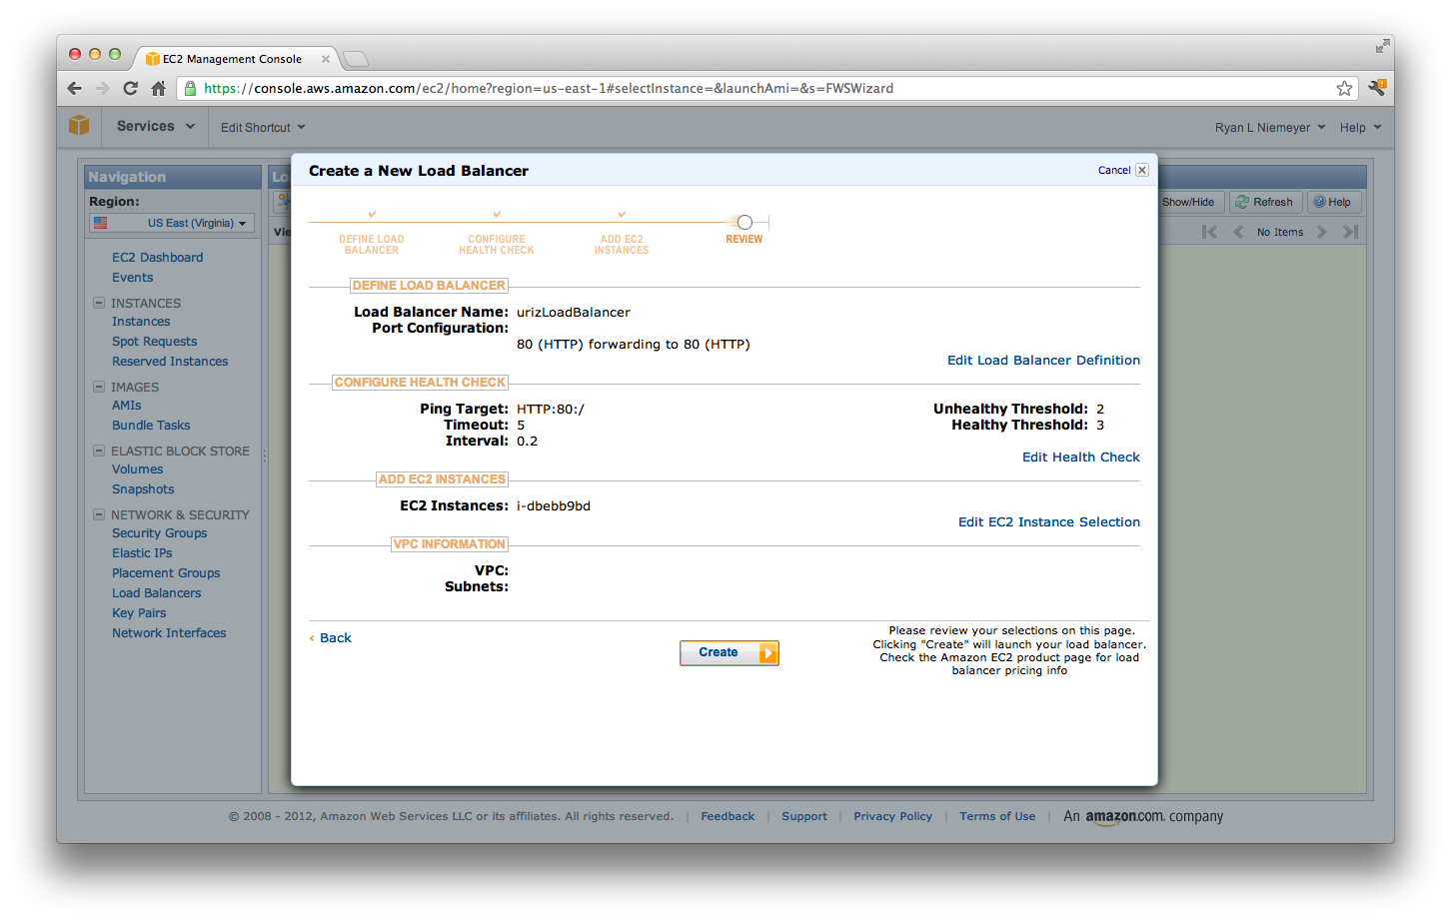Click Edit Health Check link
This screenshot has height=922, width=1451.
click(x=1080, y=458)
